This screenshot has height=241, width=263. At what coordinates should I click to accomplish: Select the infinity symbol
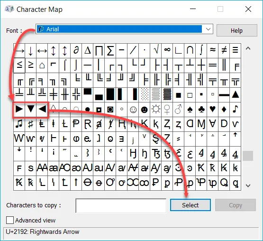[x=167, y=51]
